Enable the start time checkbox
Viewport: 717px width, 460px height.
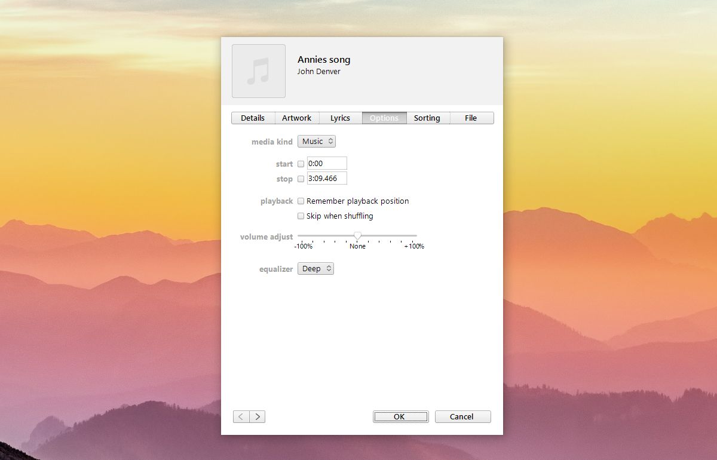tap(301, 164)
